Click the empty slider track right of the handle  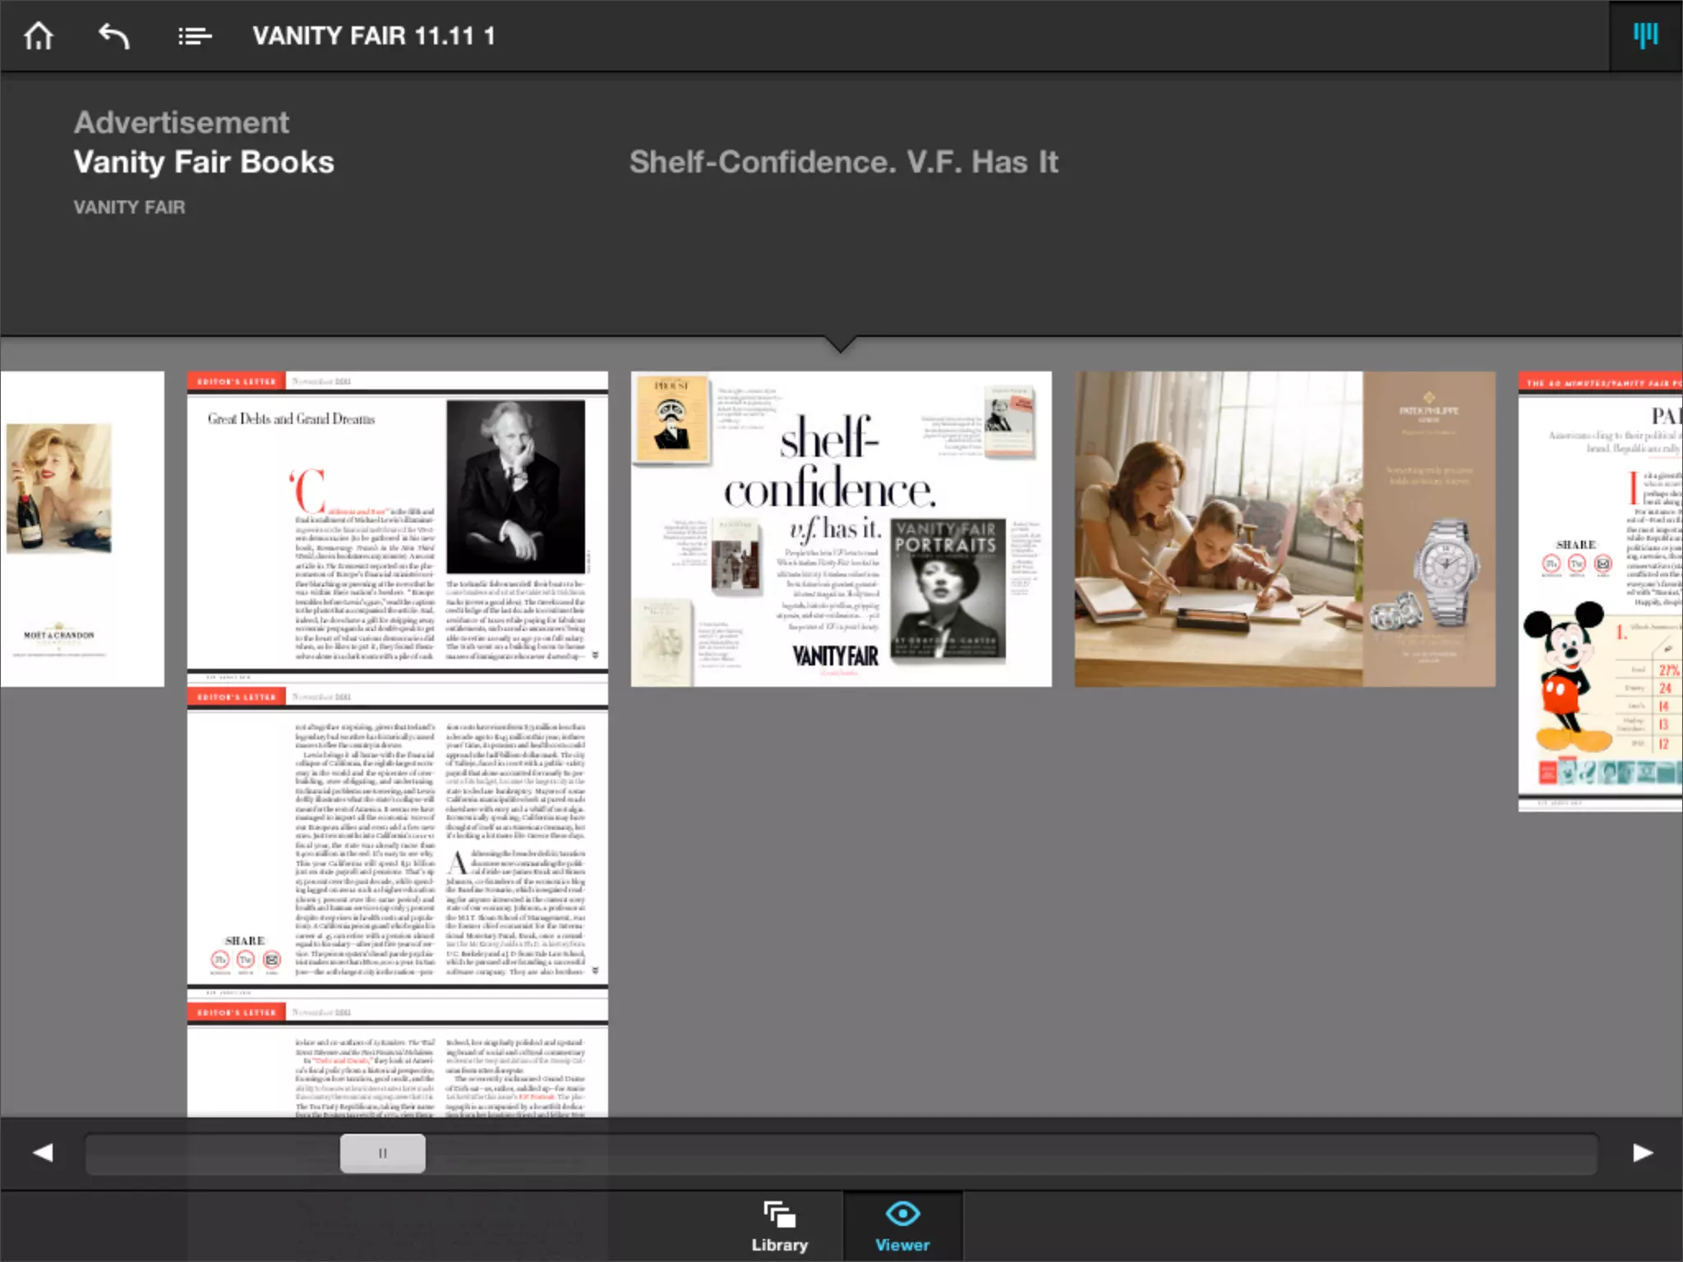click(x=986, y=1153)
